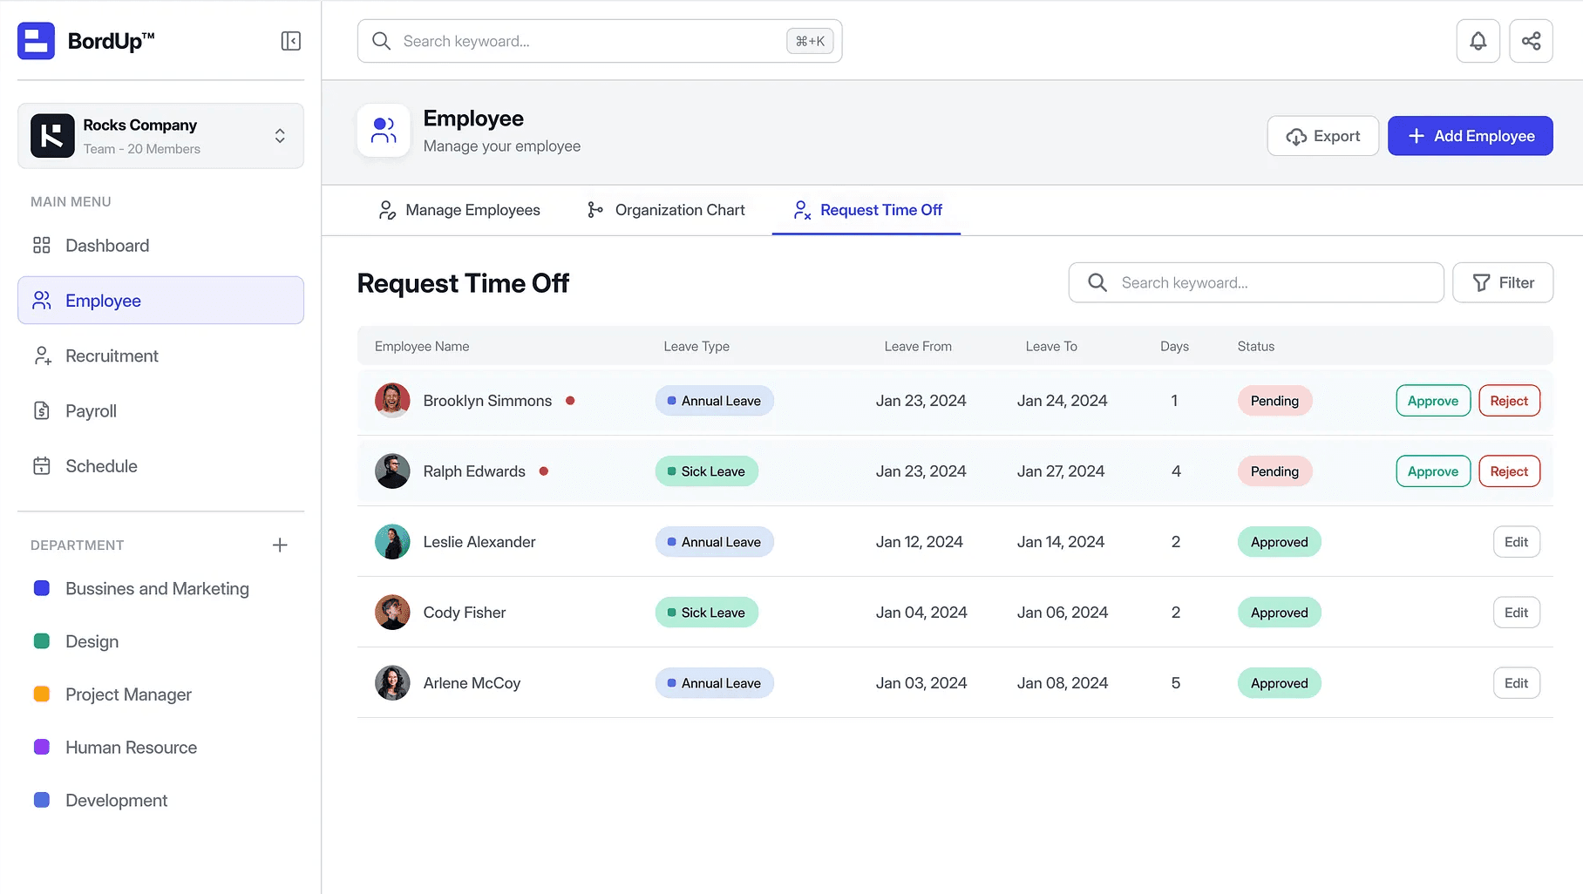This screenshot has height=894, width=1583.
Task: Edit Cody Fisher's approved time off
Action: (x=1516, y=612)
